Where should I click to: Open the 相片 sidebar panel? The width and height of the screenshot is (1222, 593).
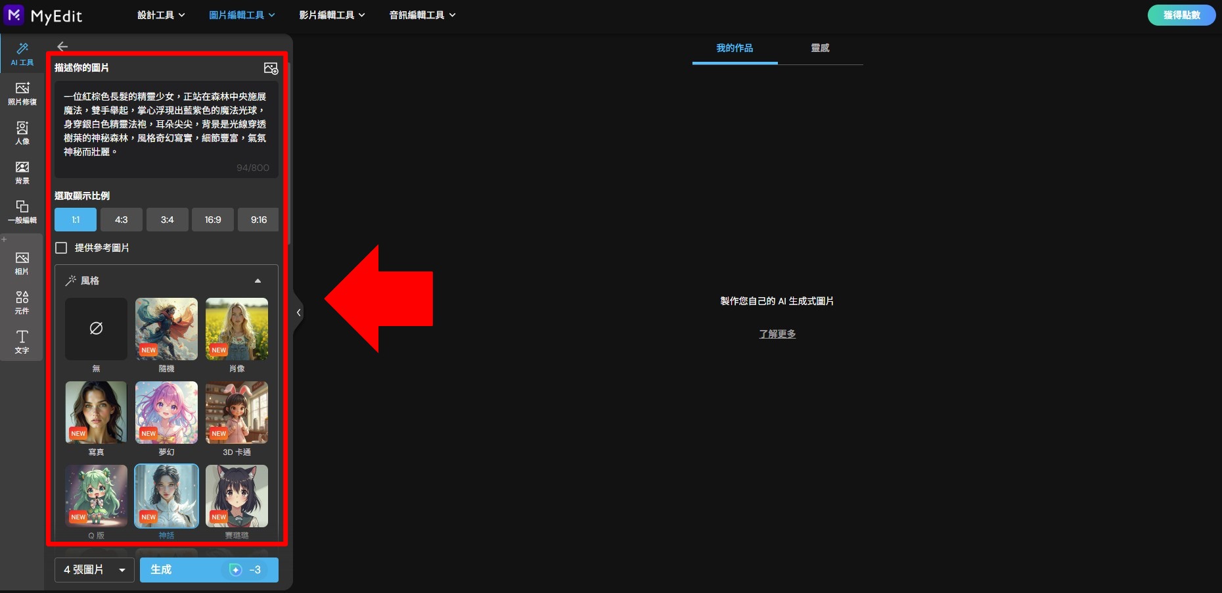pyautogui.click(x=22, y=263)
